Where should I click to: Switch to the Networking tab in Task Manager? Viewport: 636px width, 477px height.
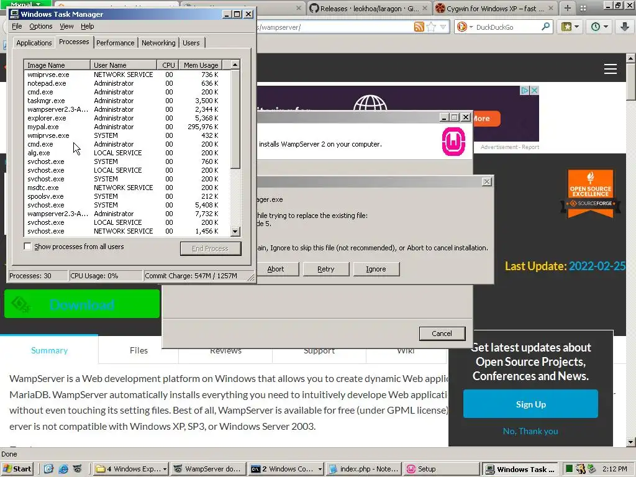(158, 43)
